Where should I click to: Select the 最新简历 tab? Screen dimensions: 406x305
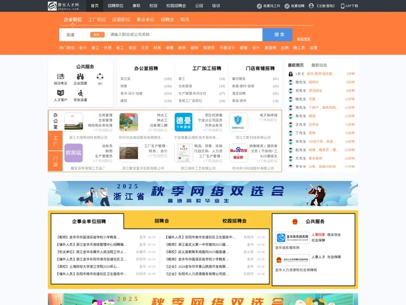[x=295, y=65]
